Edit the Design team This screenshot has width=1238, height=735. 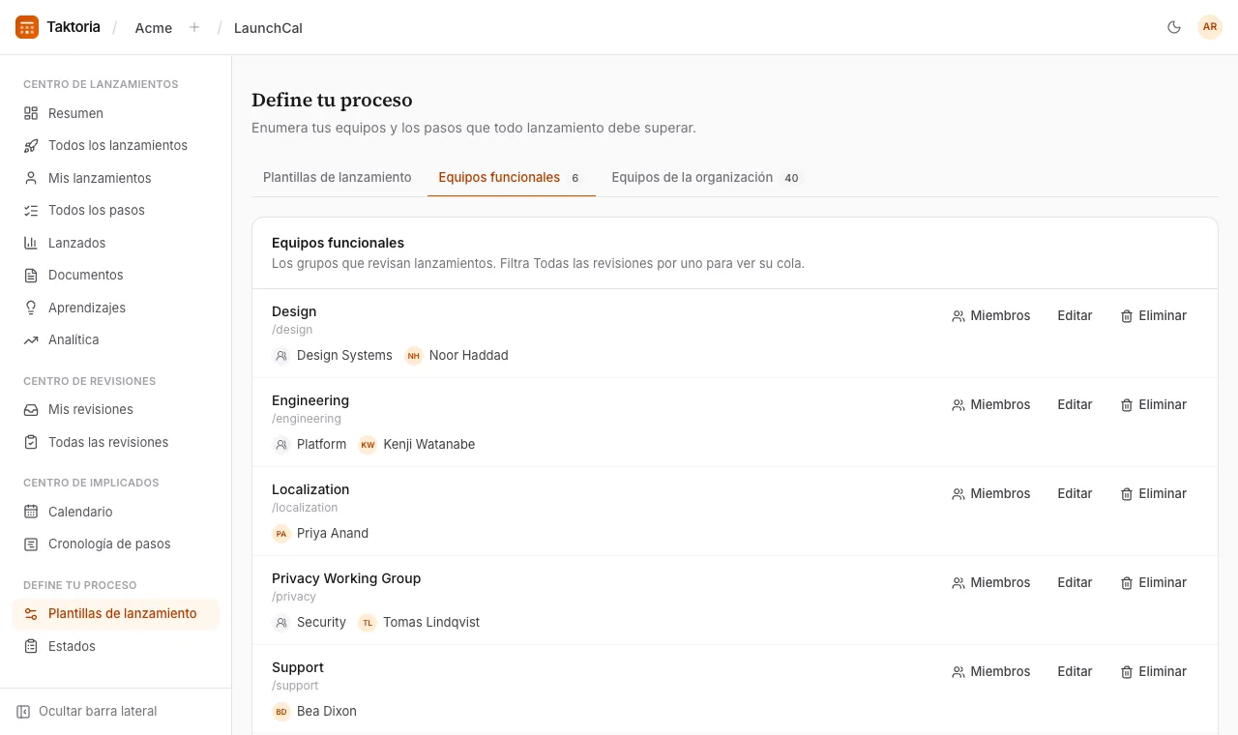(x=1075, y=315)
